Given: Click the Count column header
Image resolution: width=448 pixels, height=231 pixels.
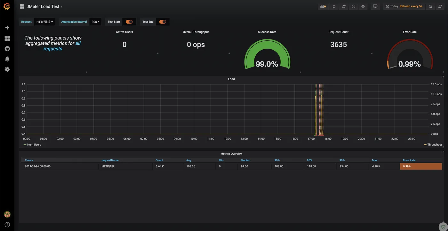Looking at the screenshot, I should click(x=159, y=160).
